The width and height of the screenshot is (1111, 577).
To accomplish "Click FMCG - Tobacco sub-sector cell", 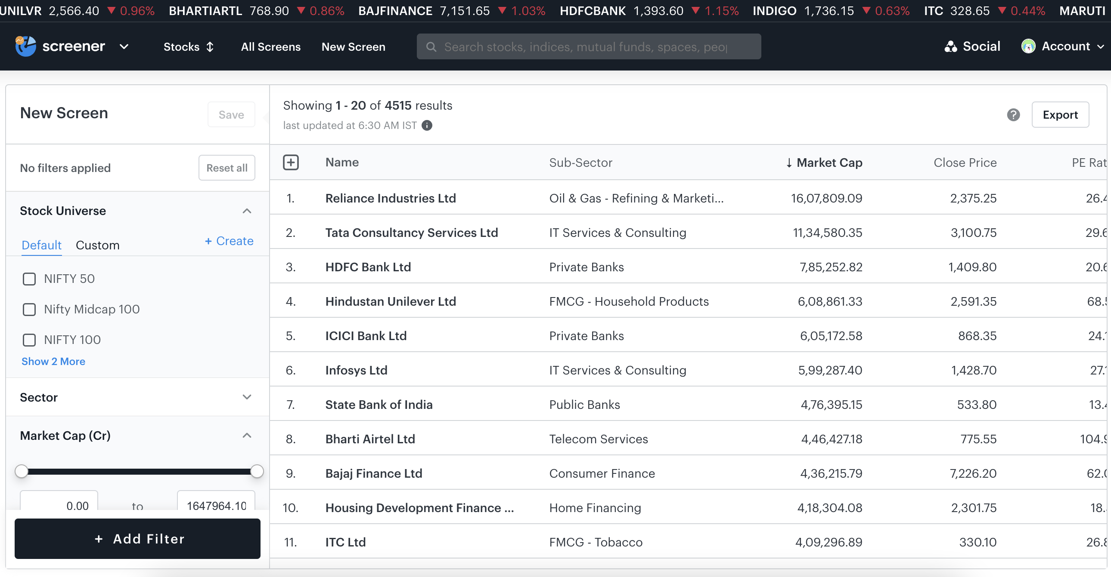I will point(596,542).
